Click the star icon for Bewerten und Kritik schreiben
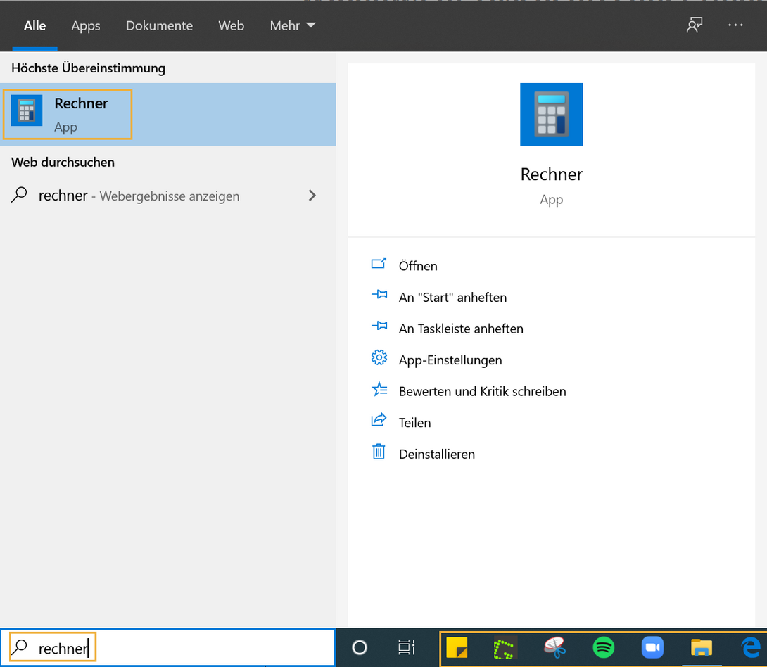 coord(379,390)
